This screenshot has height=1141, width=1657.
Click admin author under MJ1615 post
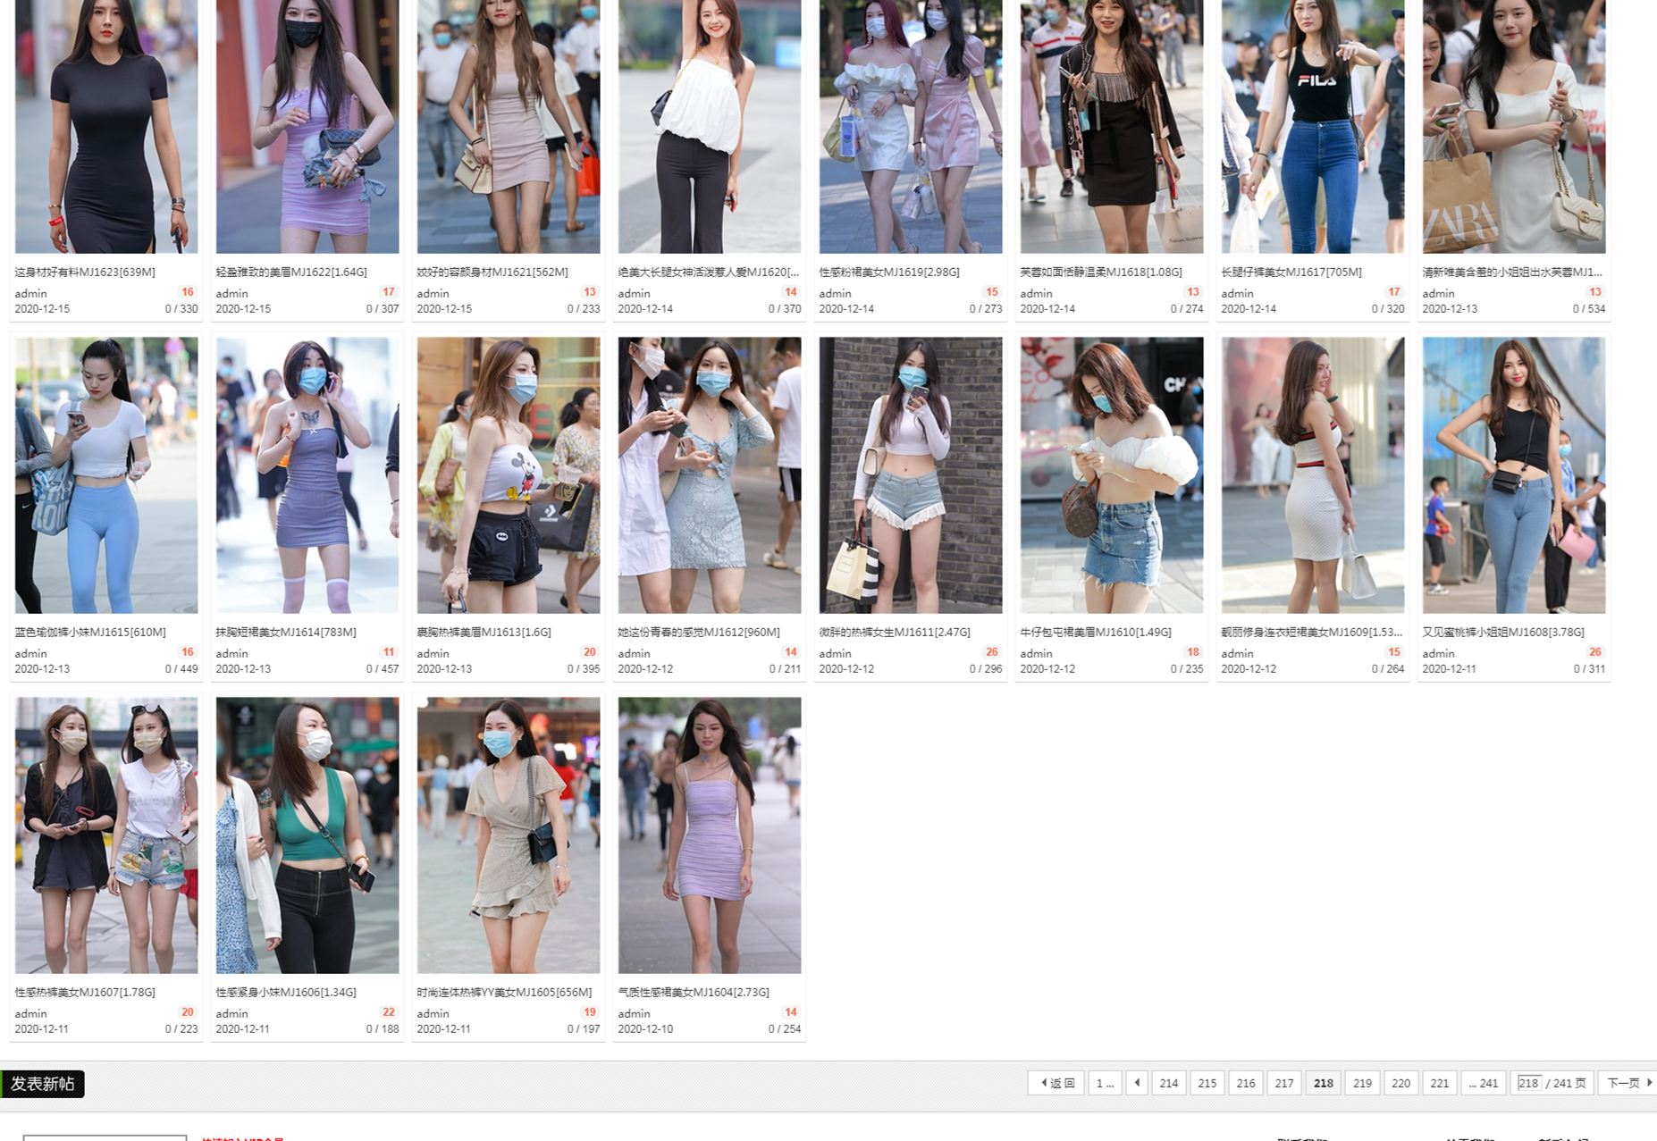tap(30, 653)
